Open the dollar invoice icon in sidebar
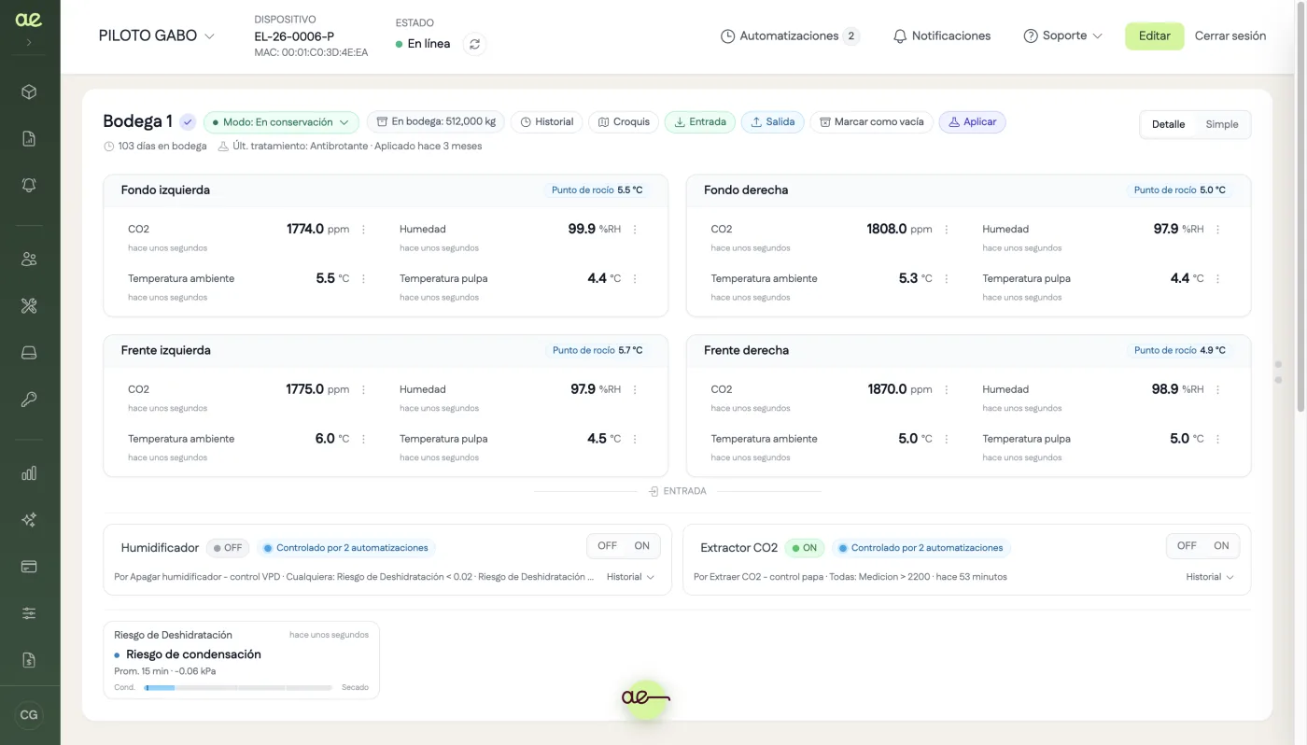This screenshot has height=745, width=1307. point(29,660)
